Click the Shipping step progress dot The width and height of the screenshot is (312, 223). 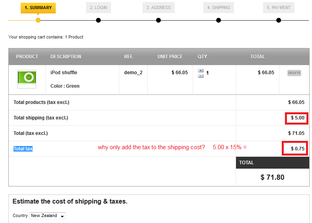pyautogui.click(x=218, y=20)
